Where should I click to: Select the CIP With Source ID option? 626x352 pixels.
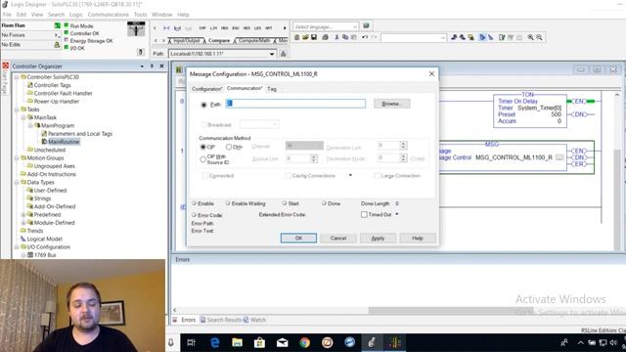click(x=203, y=159)
